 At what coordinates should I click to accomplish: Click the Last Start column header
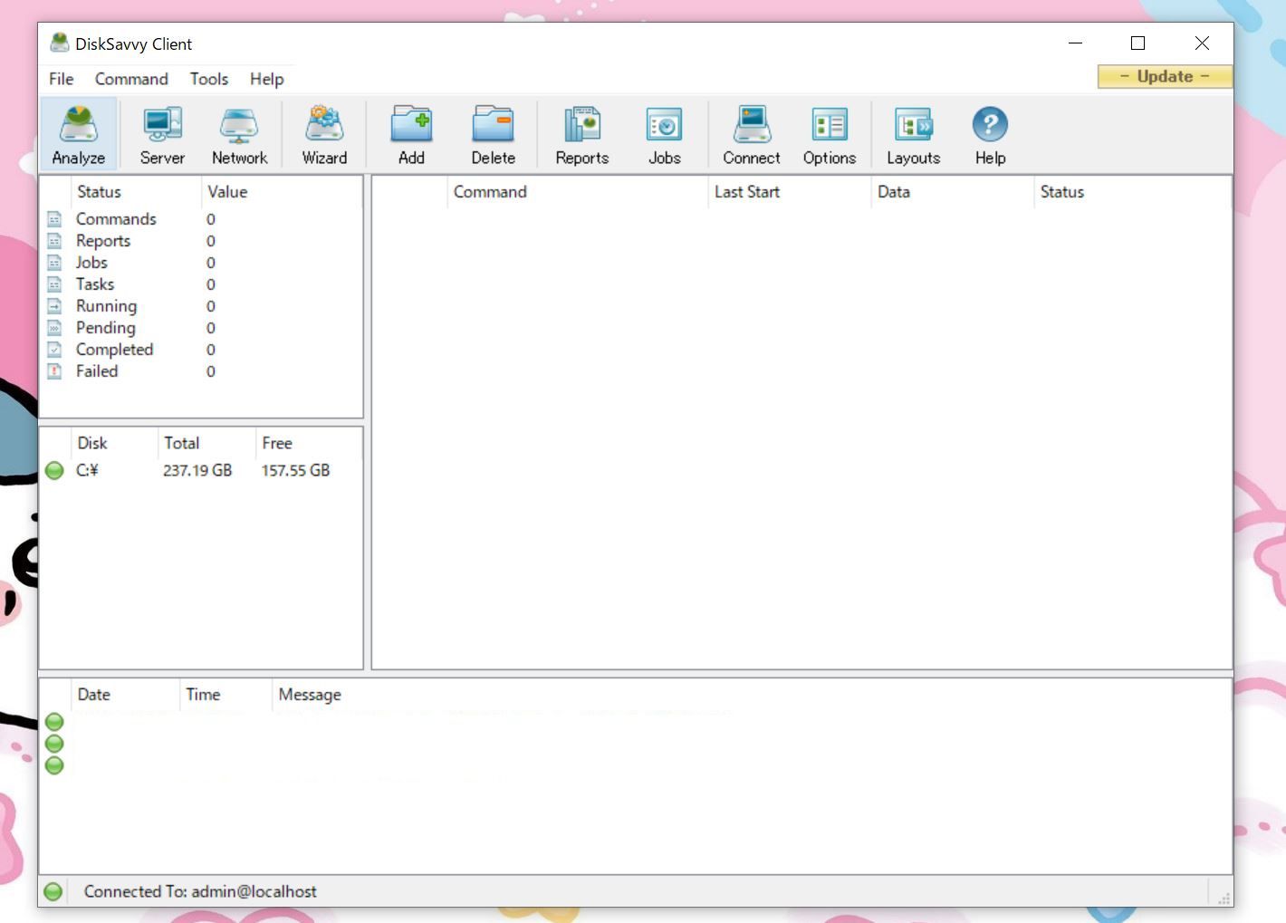(x=789, y=192)
